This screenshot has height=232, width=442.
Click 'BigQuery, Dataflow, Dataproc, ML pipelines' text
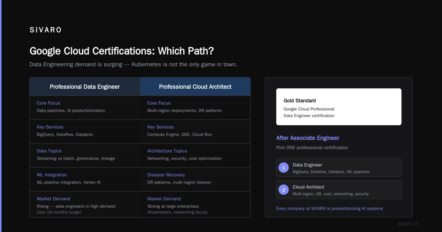click(x=331, y=172)
